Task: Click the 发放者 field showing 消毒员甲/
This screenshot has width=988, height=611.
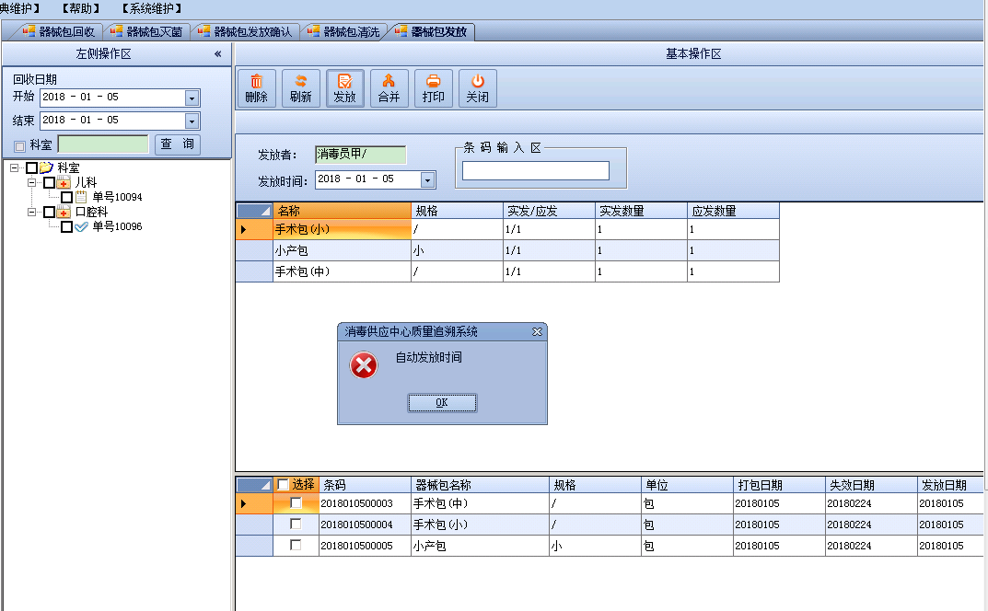Action: 360,155
